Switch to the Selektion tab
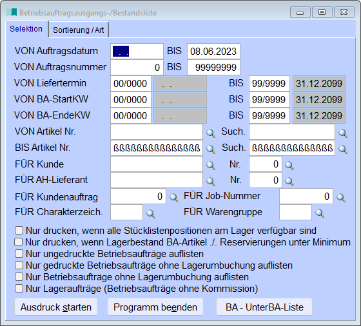This screenshot has height=326, width=361. (26, 29)
